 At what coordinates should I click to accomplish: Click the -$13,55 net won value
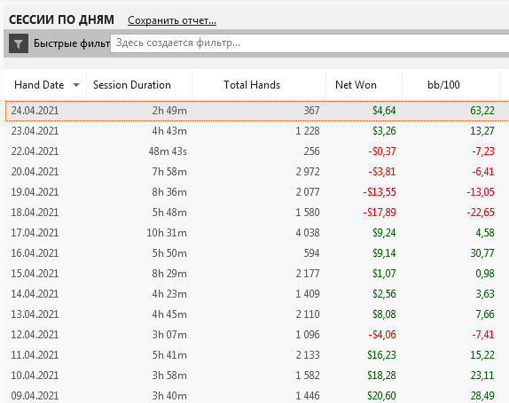(380, 192)
